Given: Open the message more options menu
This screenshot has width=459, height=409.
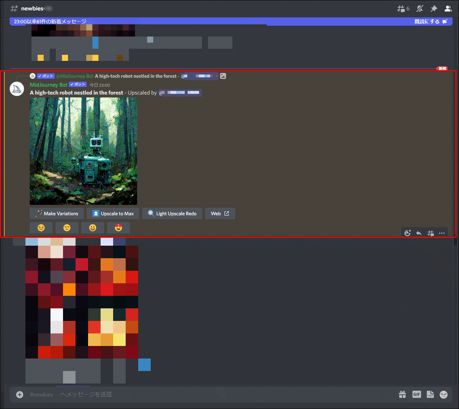Looking at the screenshot, I should (442, 233).
